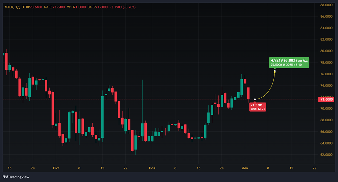Viewport: 338px width, 182px height.
Task: Click the Дек month label on time axis
Action: 245,168
